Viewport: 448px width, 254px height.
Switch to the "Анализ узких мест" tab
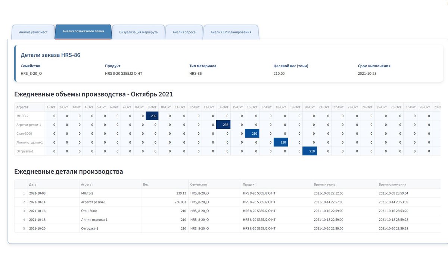[33, 32]
